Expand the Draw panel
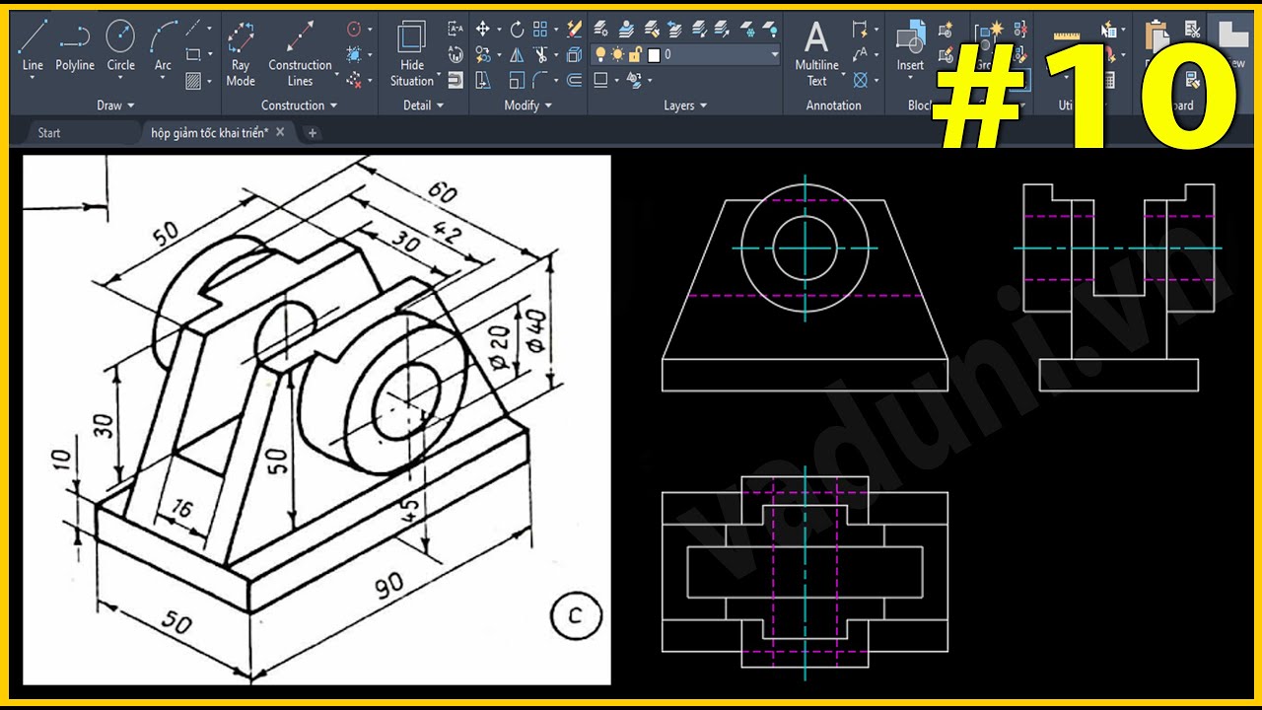The image size is (1262, 710). tap(115, 105)
